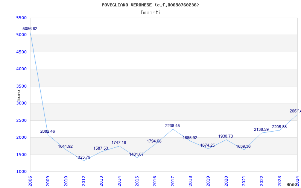Screen dimensions: 301x188
Task: Click the 2019 year label
Action: click(208, 181)
